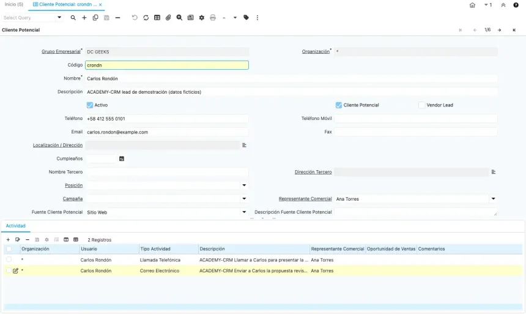Viewport: 526px width, 314px height.
Task: Go to the previous record arrow
Action: coord(475,30)
